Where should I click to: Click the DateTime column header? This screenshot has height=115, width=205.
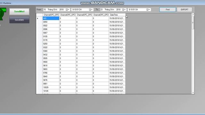coord(117,15)
